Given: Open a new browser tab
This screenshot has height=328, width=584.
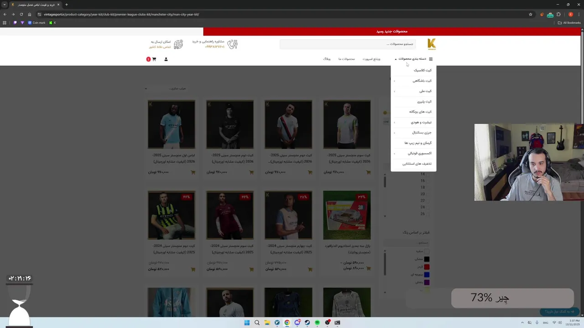Looking at the screenshot, I should 67,5.
